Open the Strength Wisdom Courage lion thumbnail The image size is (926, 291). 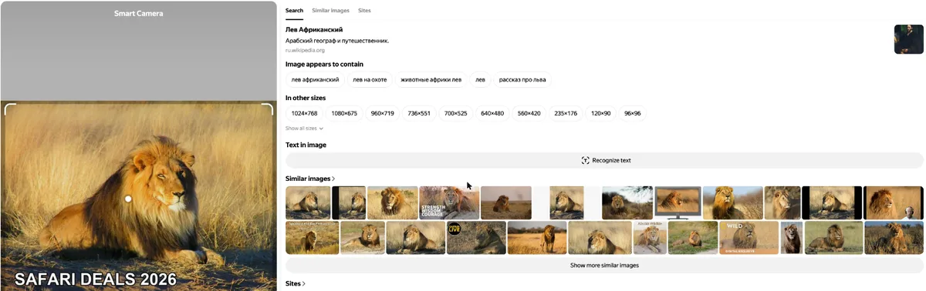449,202
